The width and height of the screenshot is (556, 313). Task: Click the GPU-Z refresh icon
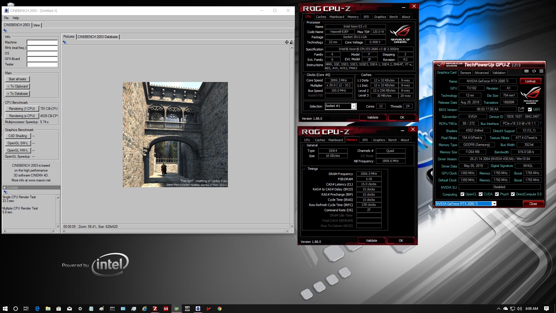pos(534,71)
